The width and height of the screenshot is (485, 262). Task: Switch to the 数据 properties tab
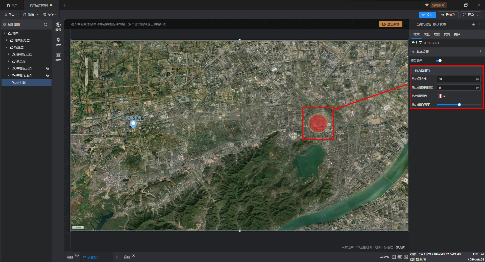(x=437, y=34)
